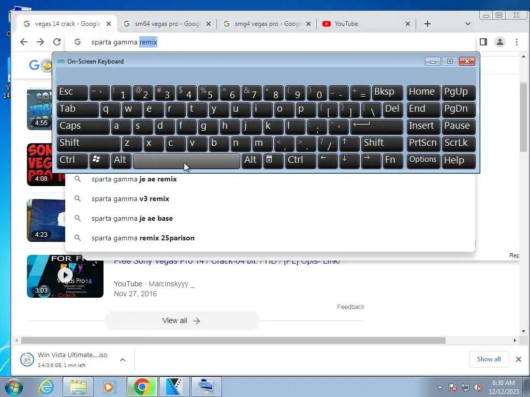Click Windows logo key on keyboard
The height and width of the screenshot is (397, 530).
[99, 161]
